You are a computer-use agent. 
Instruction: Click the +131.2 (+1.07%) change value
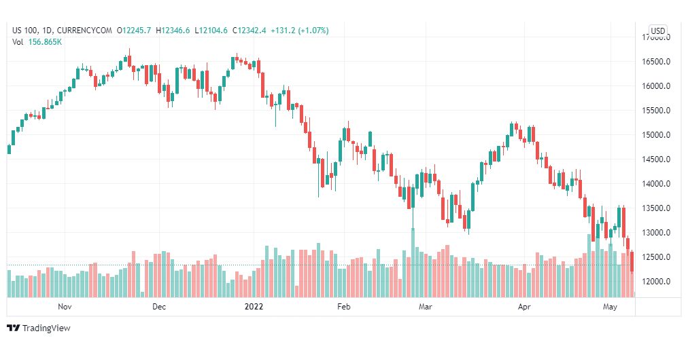(300, 31)
